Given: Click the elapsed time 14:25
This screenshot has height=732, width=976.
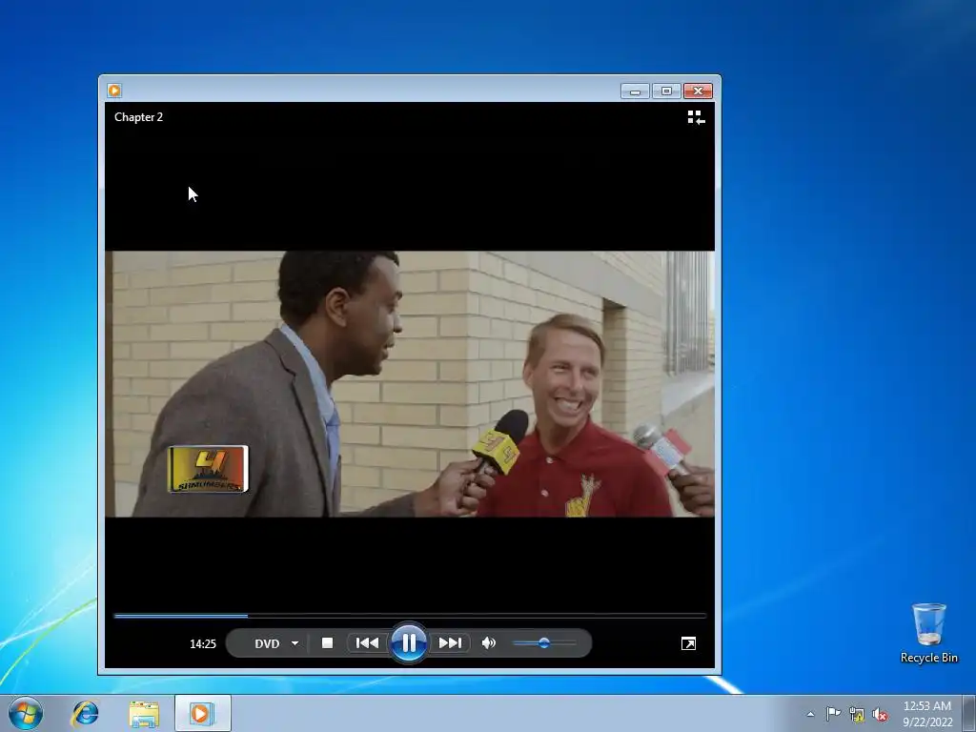Looking at the screenshot, I should pos(203,643).
